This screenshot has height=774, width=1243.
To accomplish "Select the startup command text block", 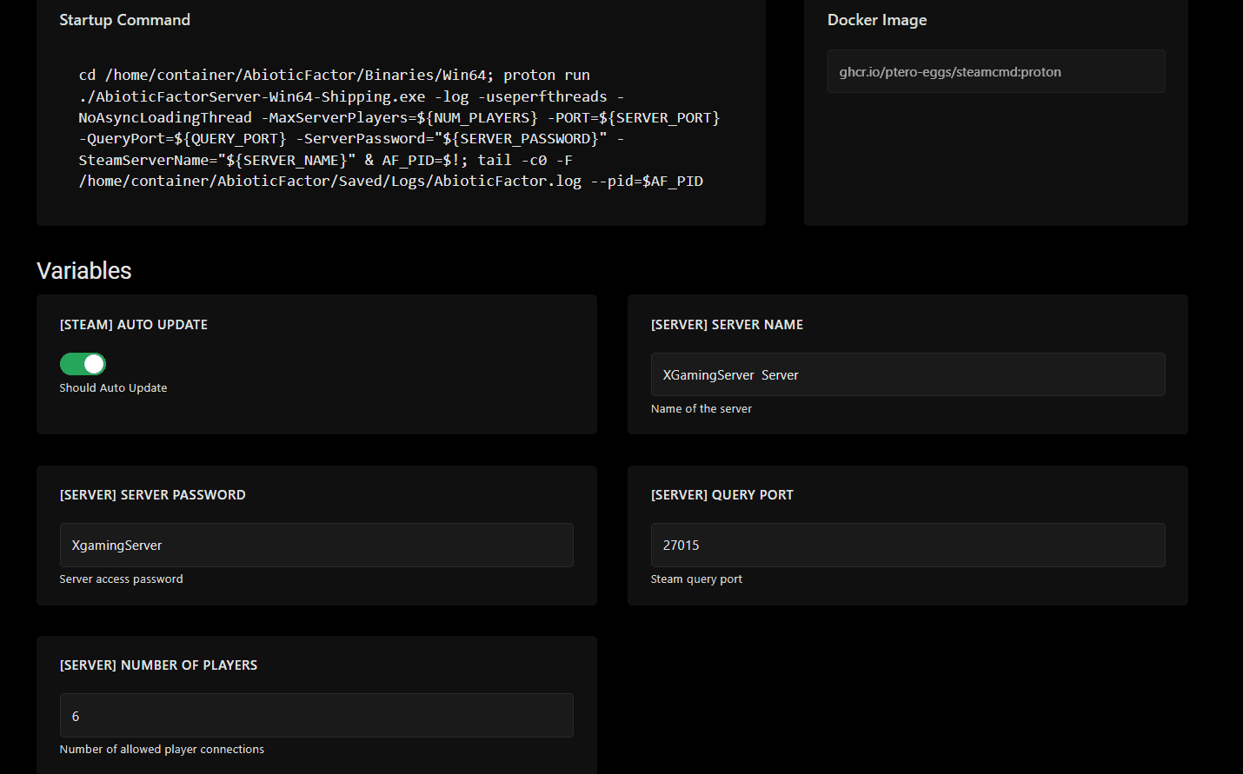I will [x=399, y=128].
